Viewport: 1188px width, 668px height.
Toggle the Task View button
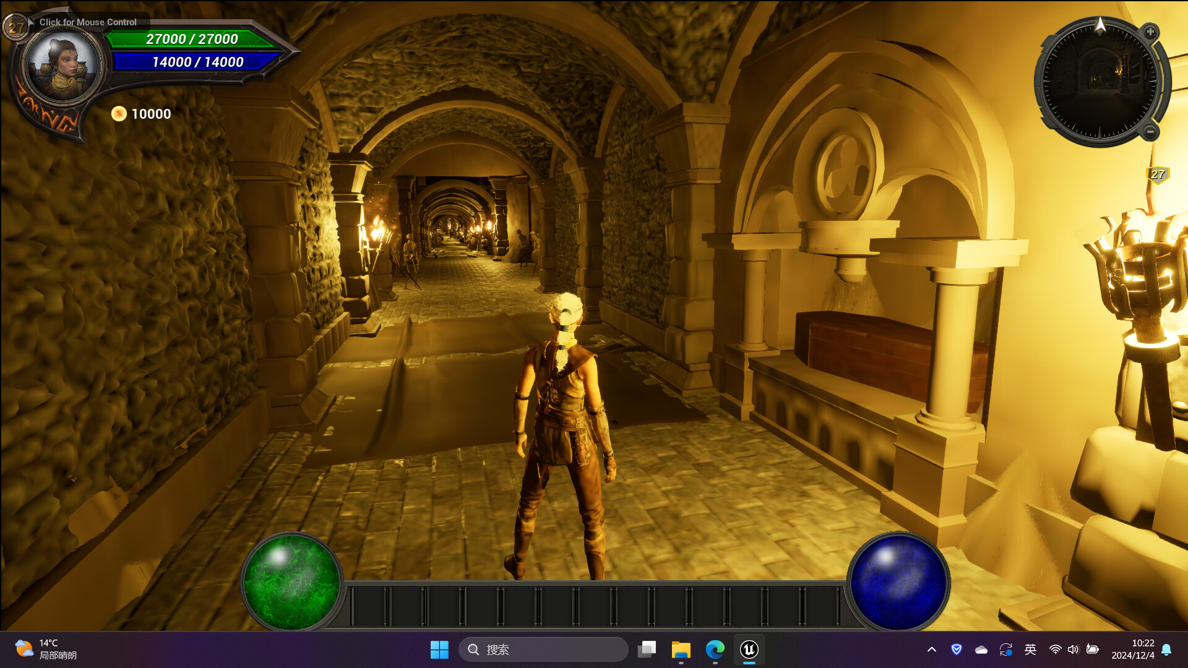(x=647, y=649)
